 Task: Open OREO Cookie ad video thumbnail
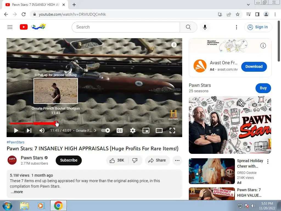(x=212, y=171)
